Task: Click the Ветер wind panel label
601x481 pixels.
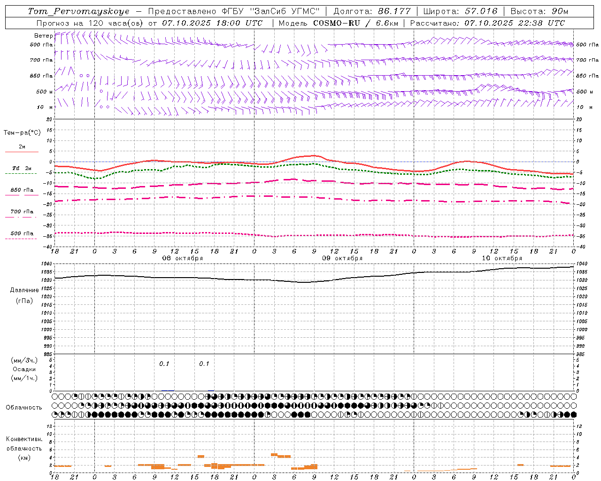Action: coord(43,36)
